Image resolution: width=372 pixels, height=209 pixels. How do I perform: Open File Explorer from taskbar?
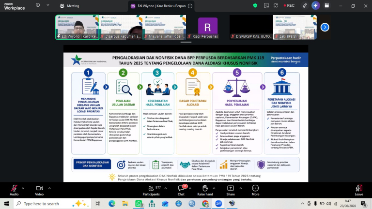(125, 204)
